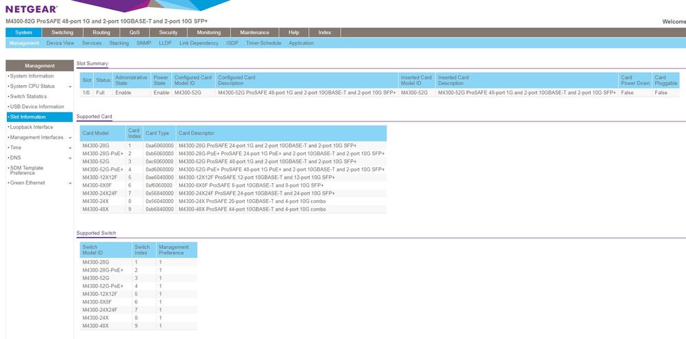Open the Loopback Interface page

pos(32,127)
